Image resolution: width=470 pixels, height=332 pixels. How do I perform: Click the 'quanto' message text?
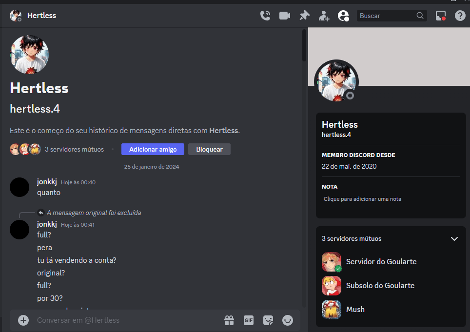pos(49,193)
